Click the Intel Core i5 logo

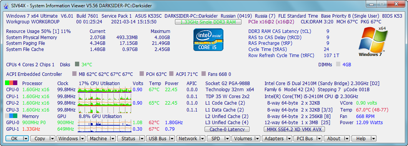[x=209, y=40]
